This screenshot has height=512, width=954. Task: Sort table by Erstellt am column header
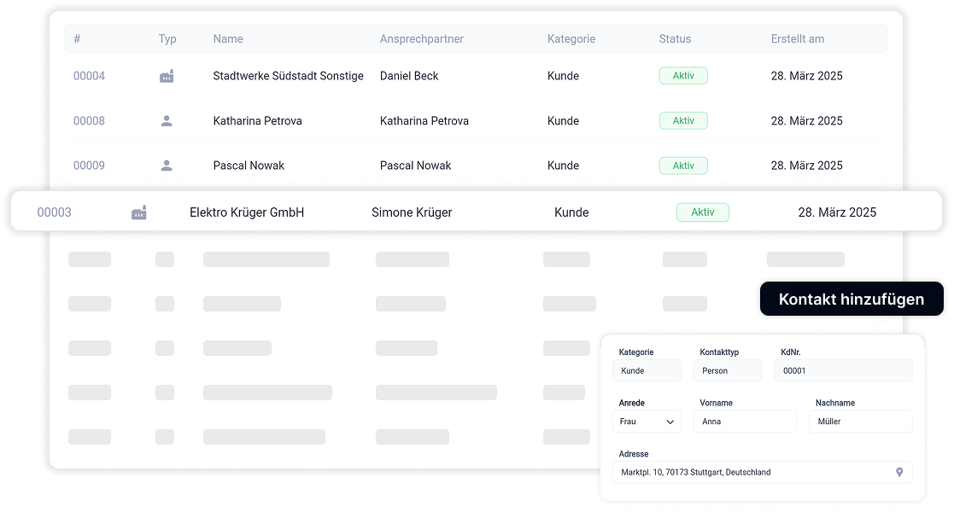(x=797, y=39)
